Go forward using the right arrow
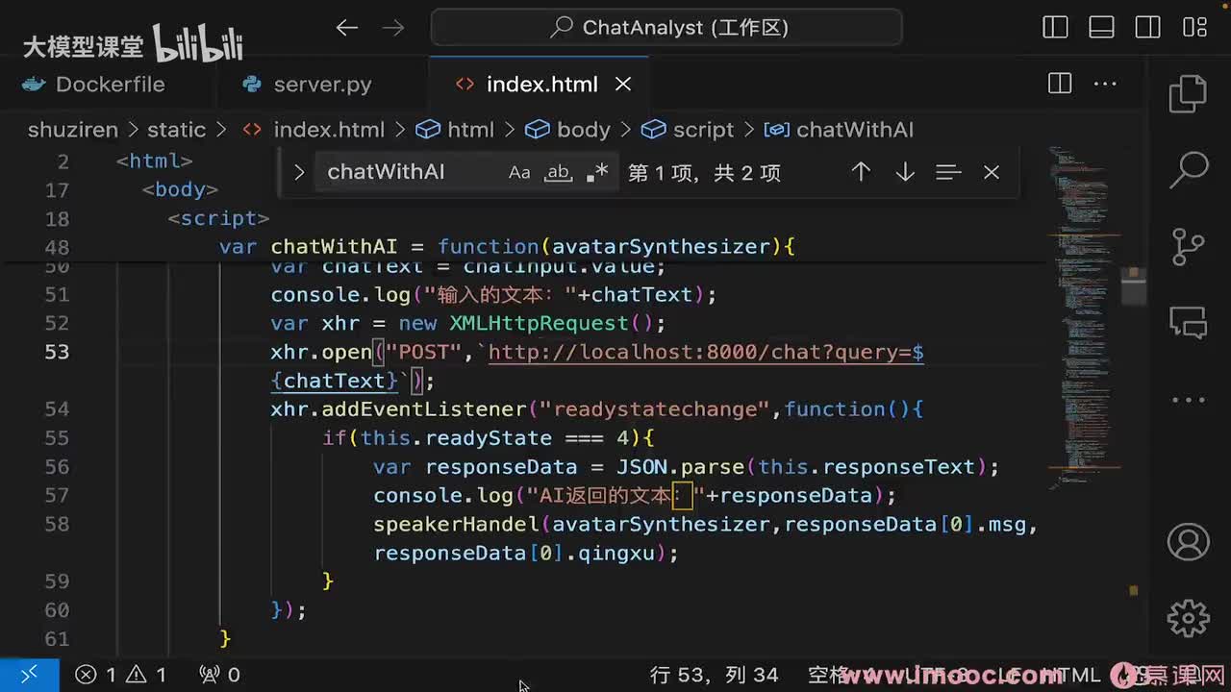This screenshot has height=692, width=1231. click(393, 28)
